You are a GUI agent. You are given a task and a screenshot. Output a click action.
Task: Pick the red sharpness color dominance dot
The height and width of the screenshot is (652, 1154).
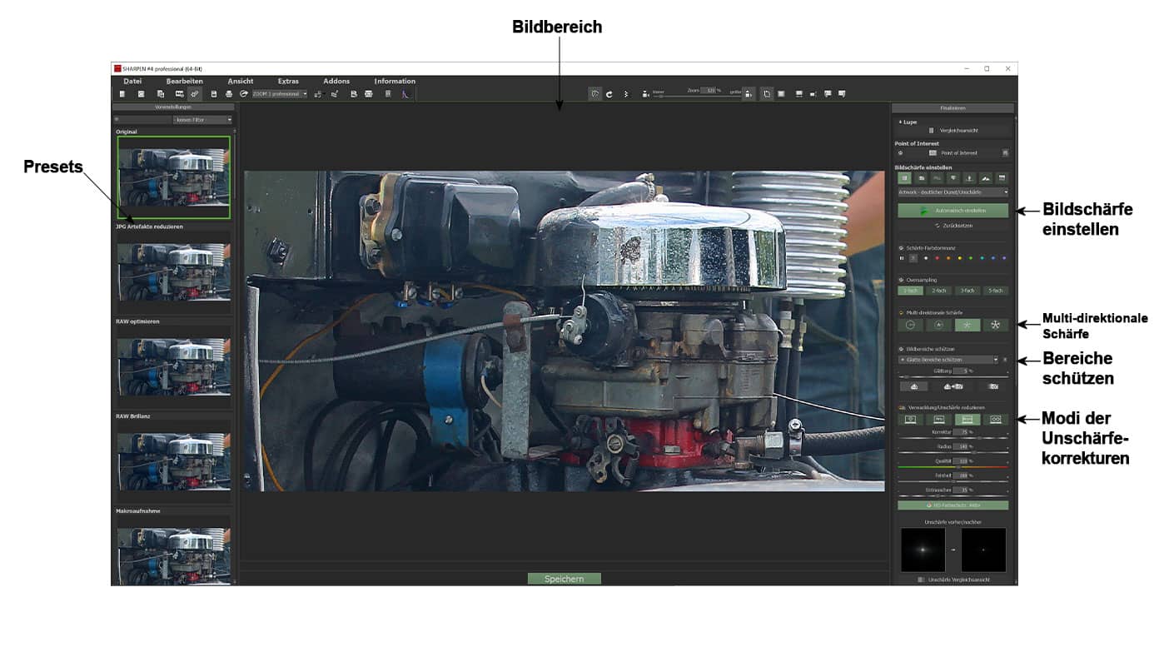pyautogui.click(x=937, y=258)
